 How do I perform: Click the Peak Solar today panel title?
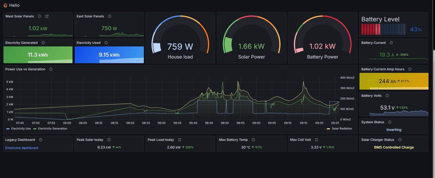coord(90,140)
